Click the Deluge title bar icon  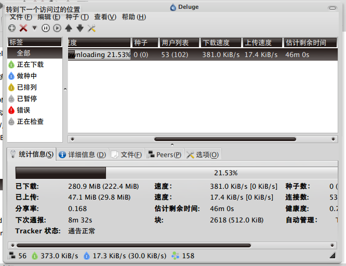[173, 7]
